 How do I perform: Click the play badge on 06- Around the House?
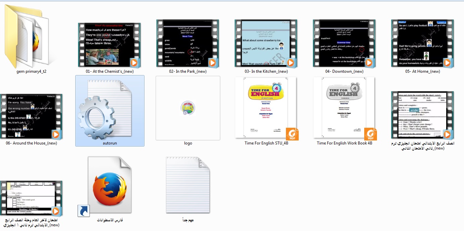click(56, 134)
